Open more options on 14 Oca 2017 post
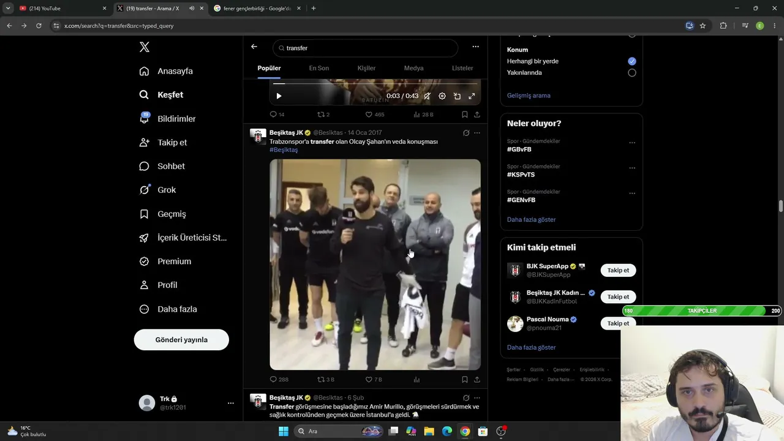The width and height of the screenshot is (784, 441). click(477, 133)
